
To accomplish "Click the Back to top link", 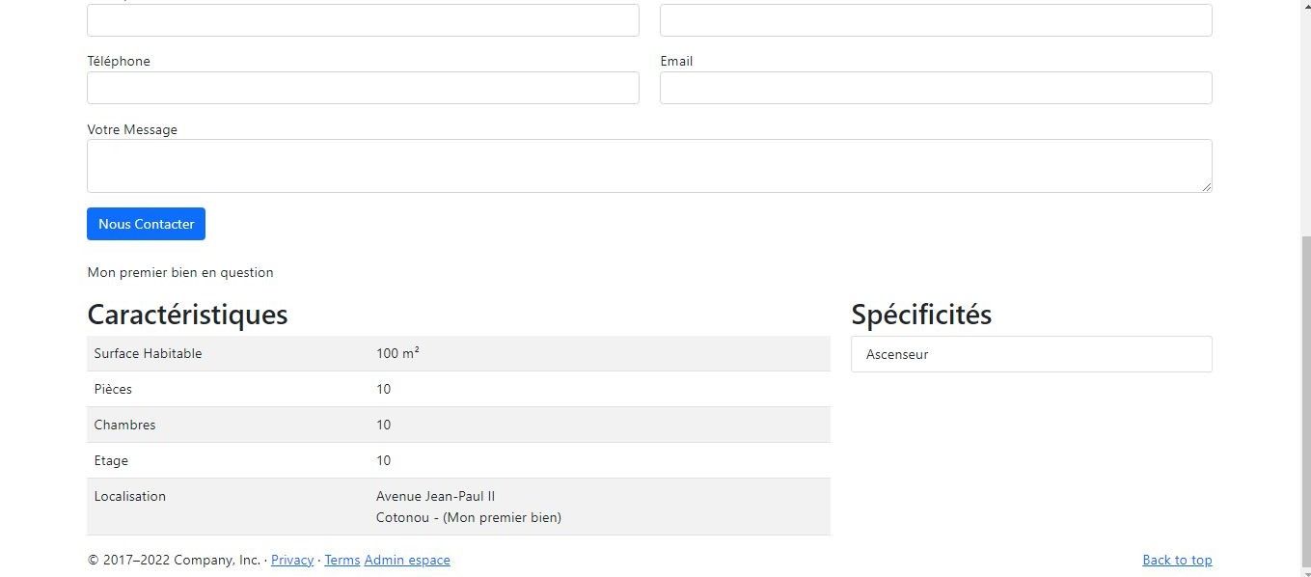I will coord(1177,560).
